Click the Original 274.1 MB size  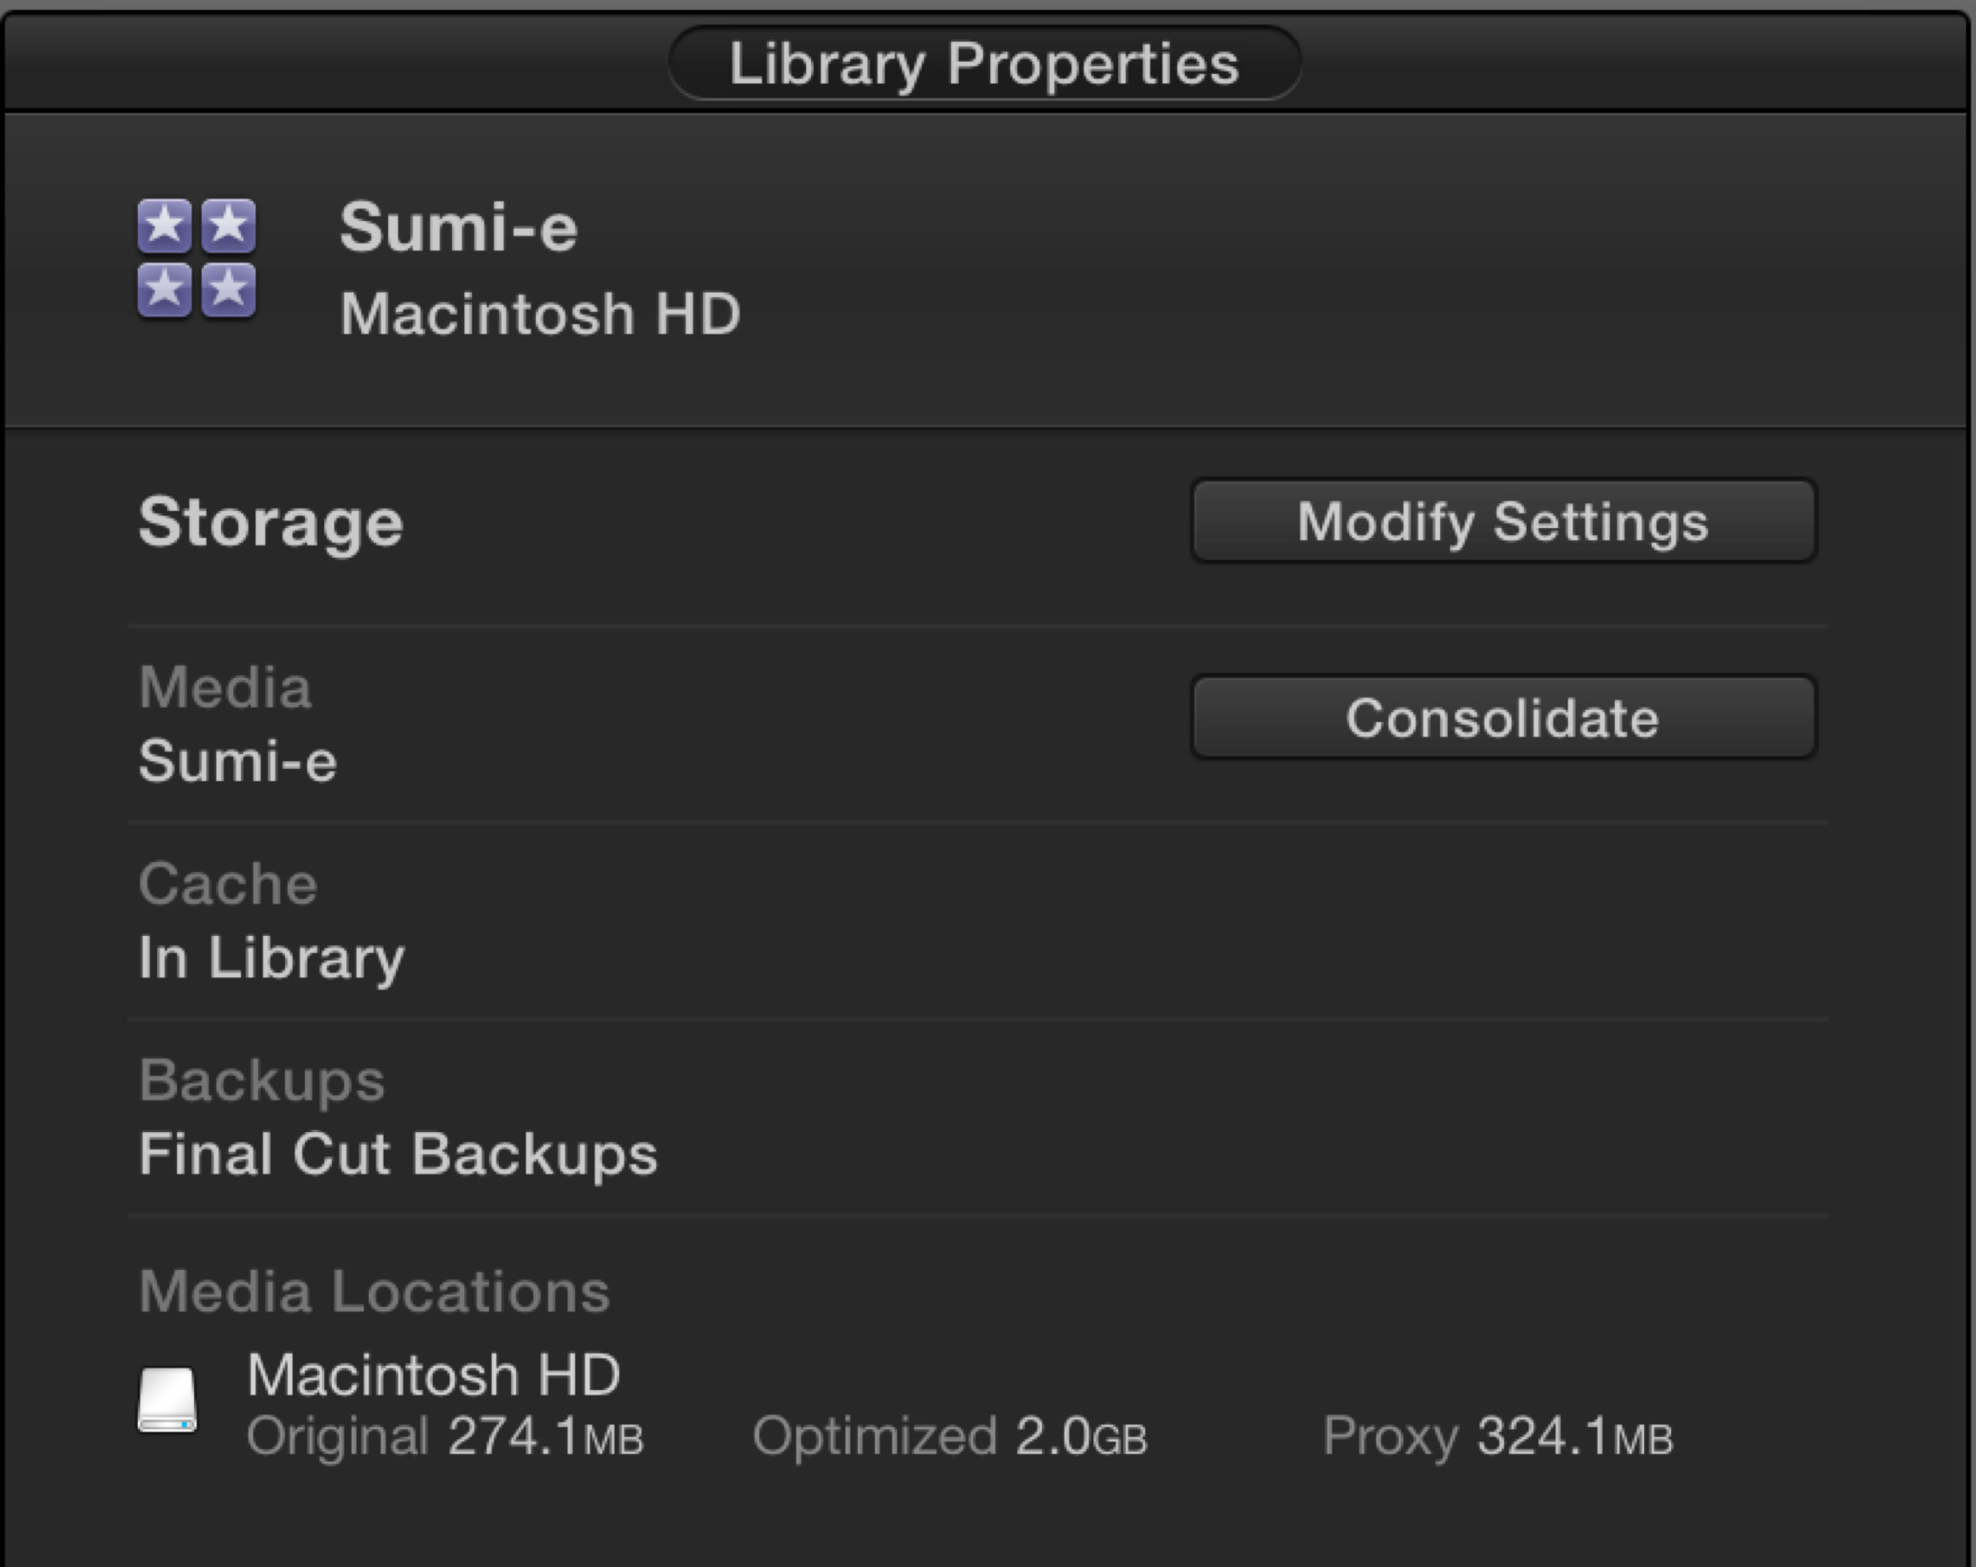[x=546, y=1436]
